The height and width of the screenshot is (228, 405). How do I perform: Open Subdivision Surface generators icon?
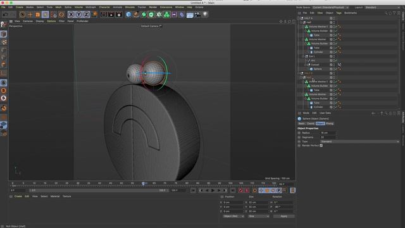pos(144,15)
